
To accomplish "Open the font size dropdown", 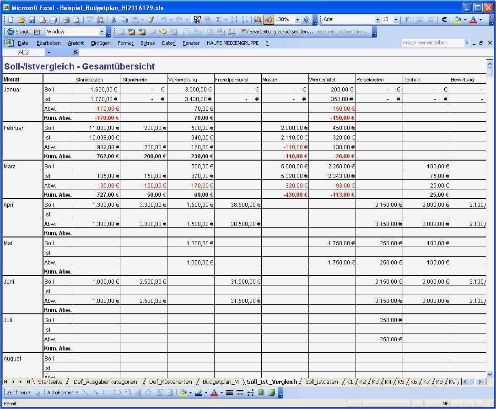I will (x=396, y=19).
